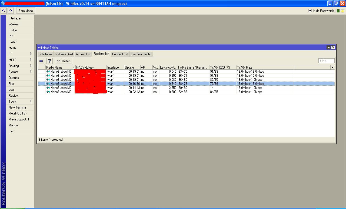Viewport: 346px width, 209px height.
Task: Sort by the Uptime column header
Action: point(132,68)
